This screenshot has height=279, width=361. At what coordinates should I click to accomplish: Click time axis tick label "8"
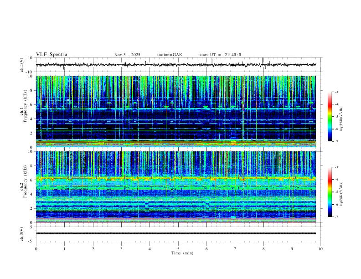[263, 249]
